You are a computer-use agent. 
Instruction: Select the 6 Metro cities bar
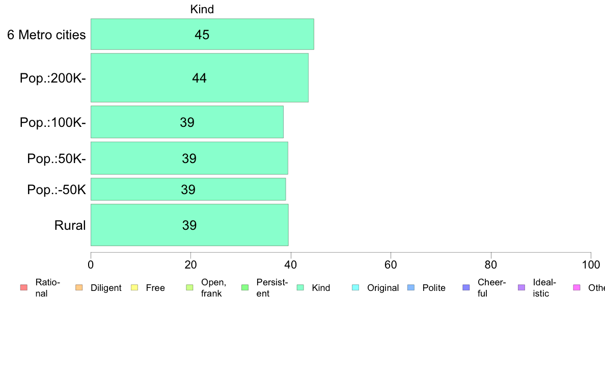point(202,34)
